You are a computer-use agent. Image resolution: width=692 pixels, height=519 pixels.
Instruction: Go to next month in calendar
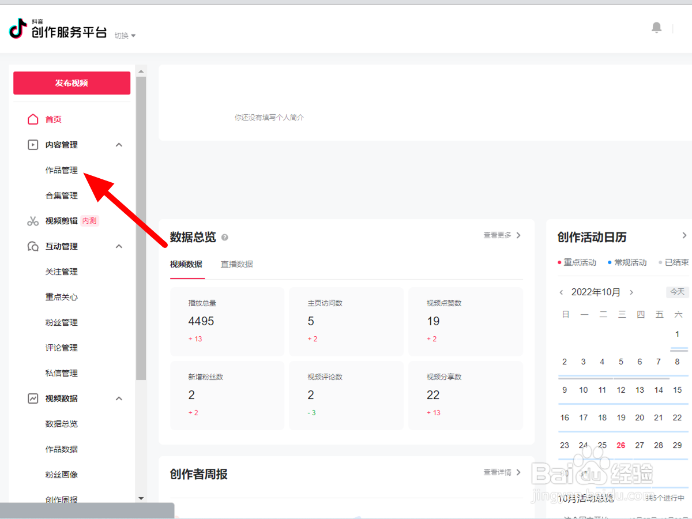(x=631, y=292)
